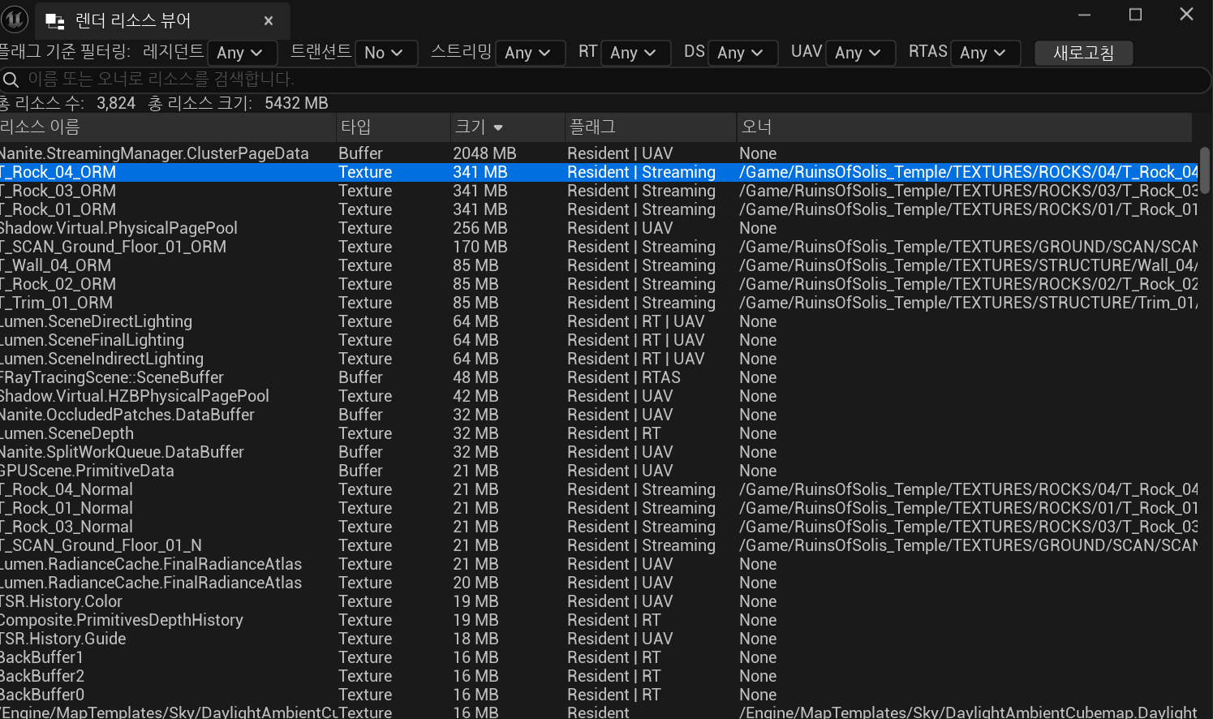Click the search magnifier icon
1213x719 pixels.
tap(11, 79)
